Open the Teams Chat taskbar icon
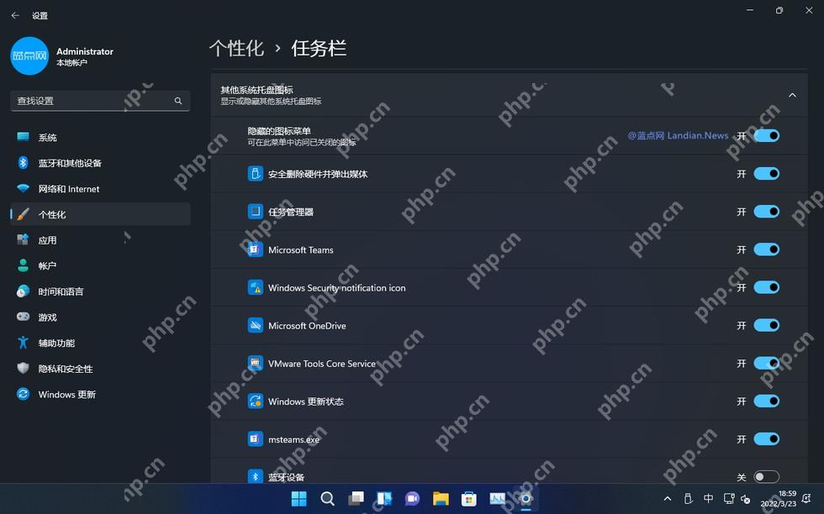Image resolution: width=824 pixels, height=514 pixels. pyautogui.click(x=412, y=498)
